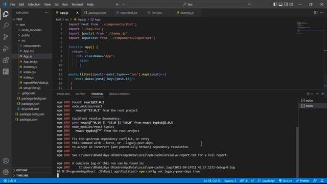Viewport: 327px width, 184px height.
Task: Collapse the test folder in explorer
Action: 32,25
